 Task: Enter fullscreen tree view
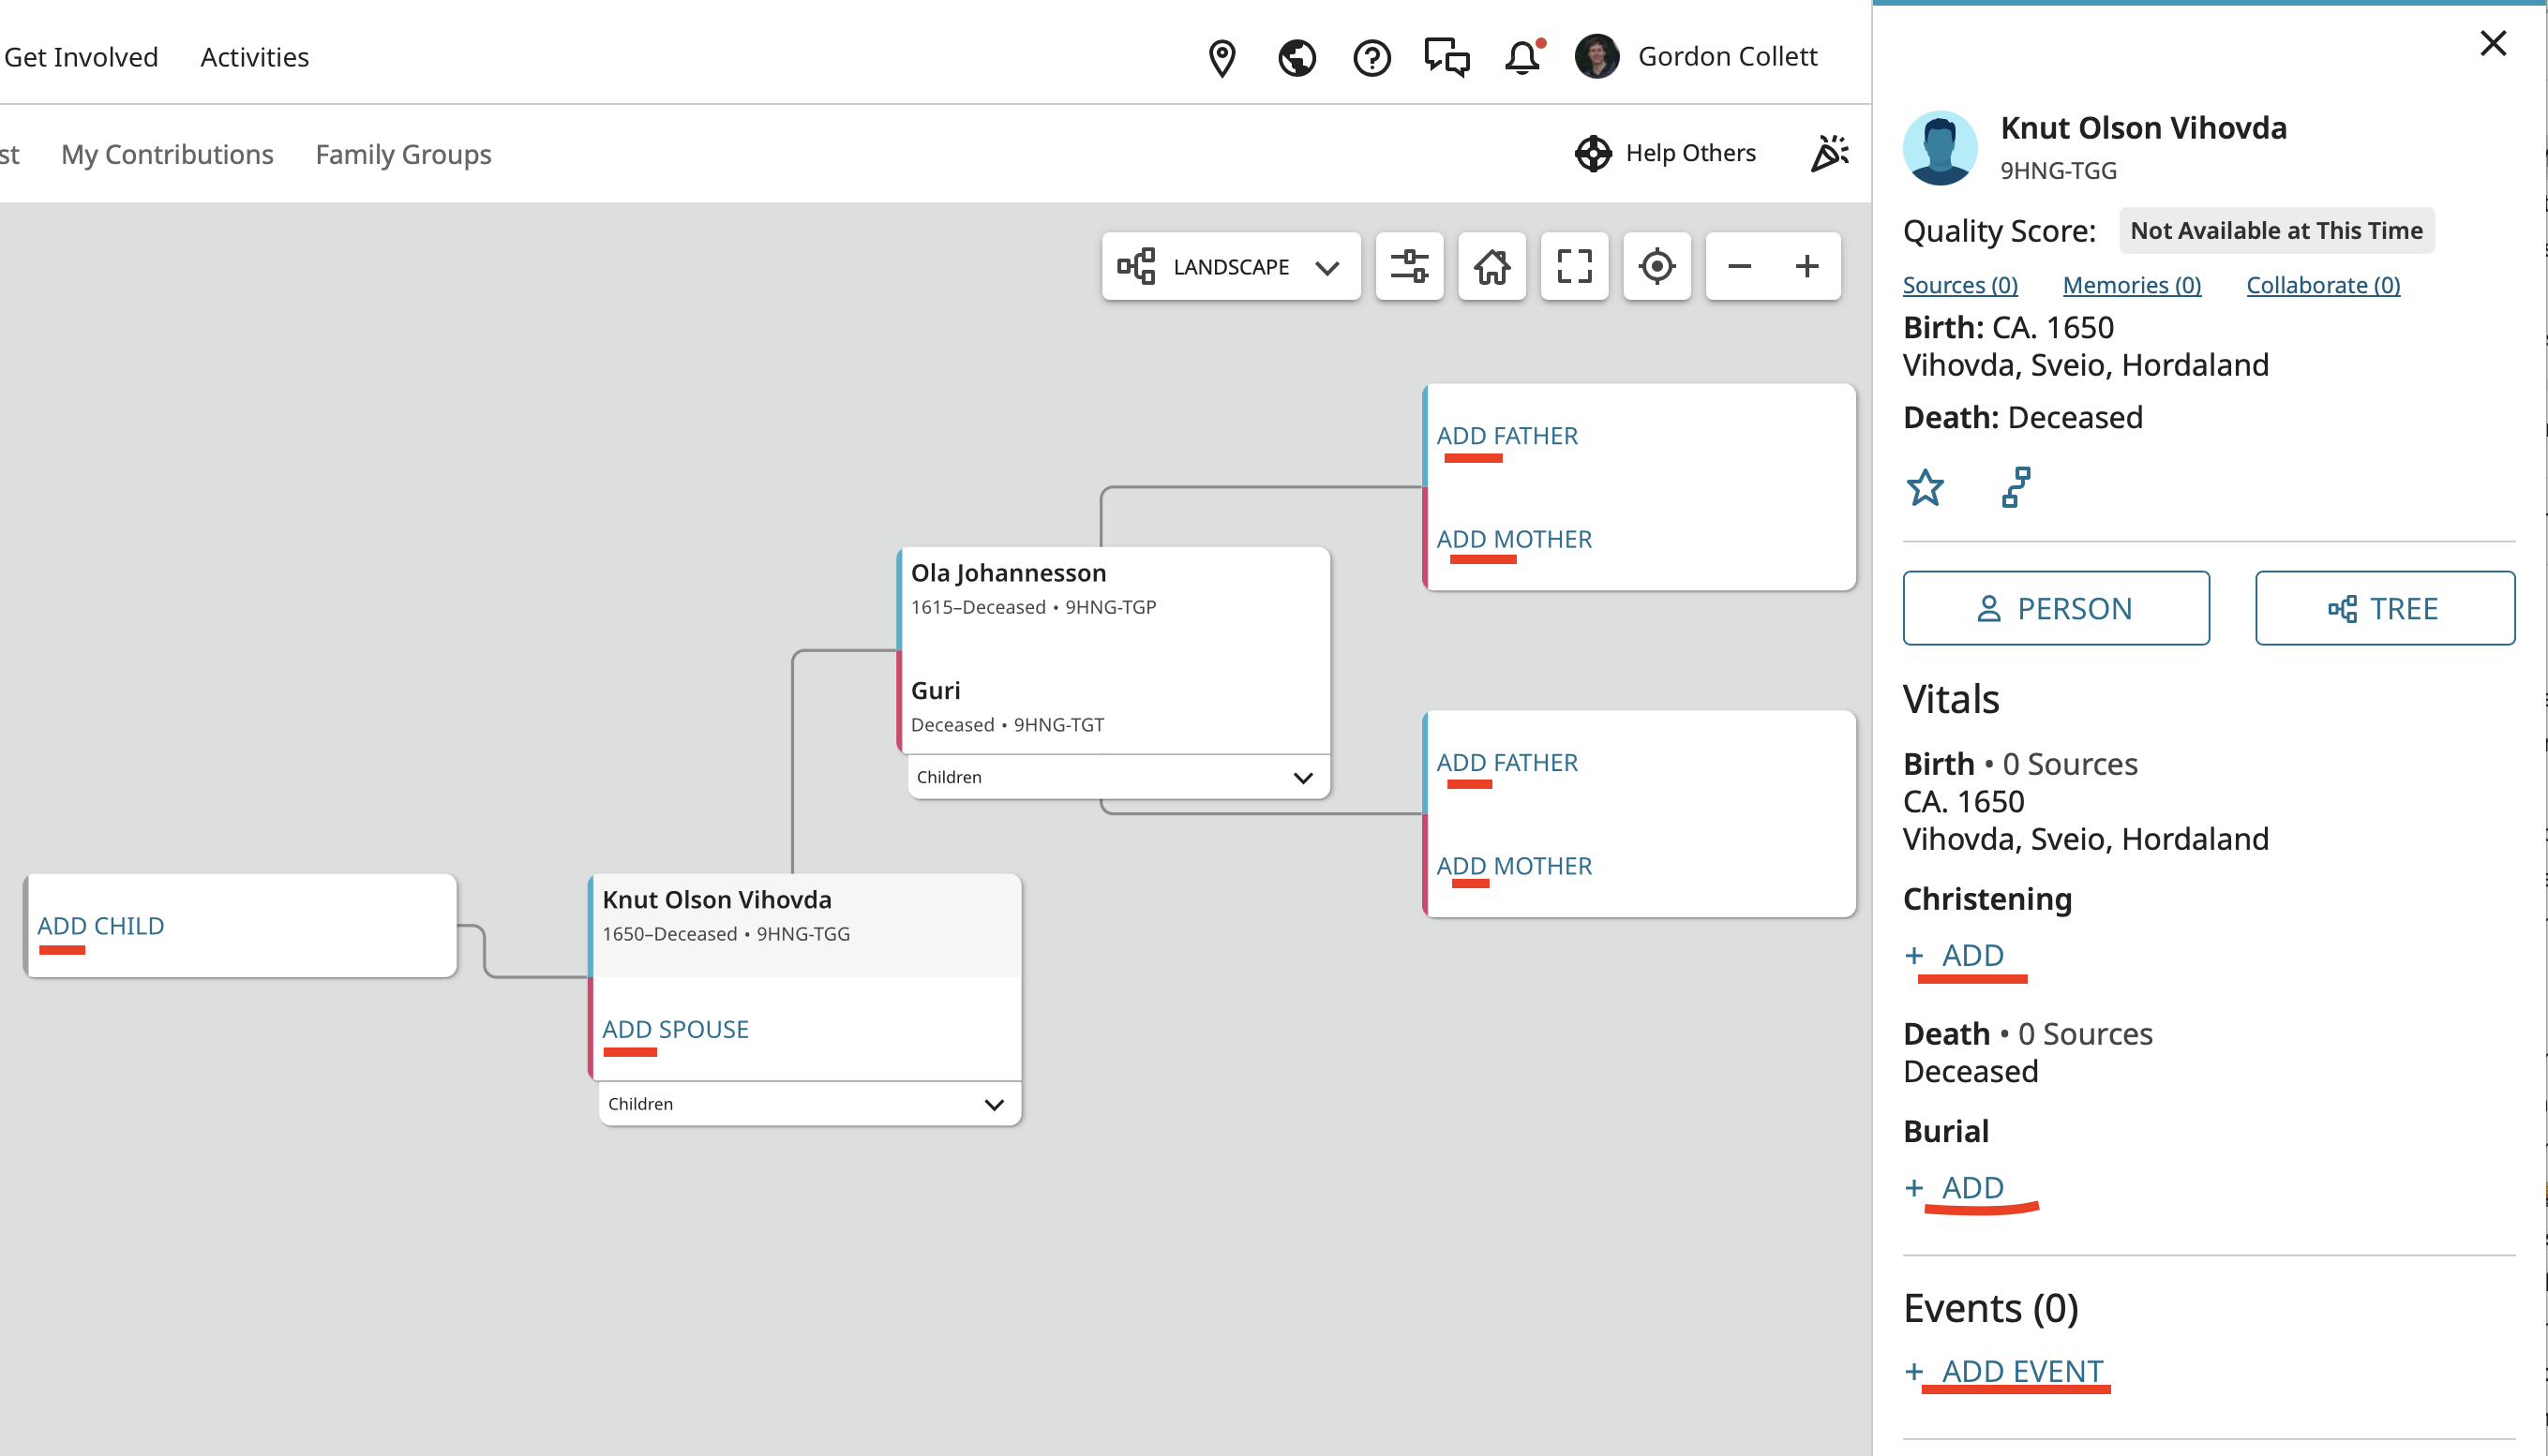tap(1574, 266)
